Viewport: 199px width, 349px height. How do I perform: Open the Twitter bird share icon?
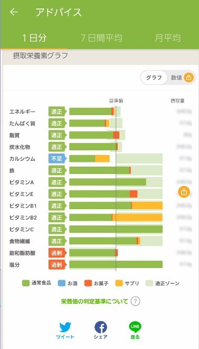pos(65,327)
